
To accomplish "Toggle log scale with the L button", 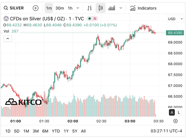I will tap(179, 112).
